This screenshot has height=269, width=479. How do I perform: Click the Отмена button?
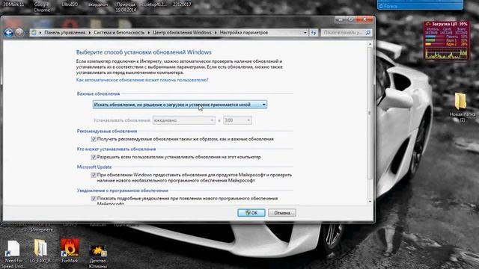282,213
